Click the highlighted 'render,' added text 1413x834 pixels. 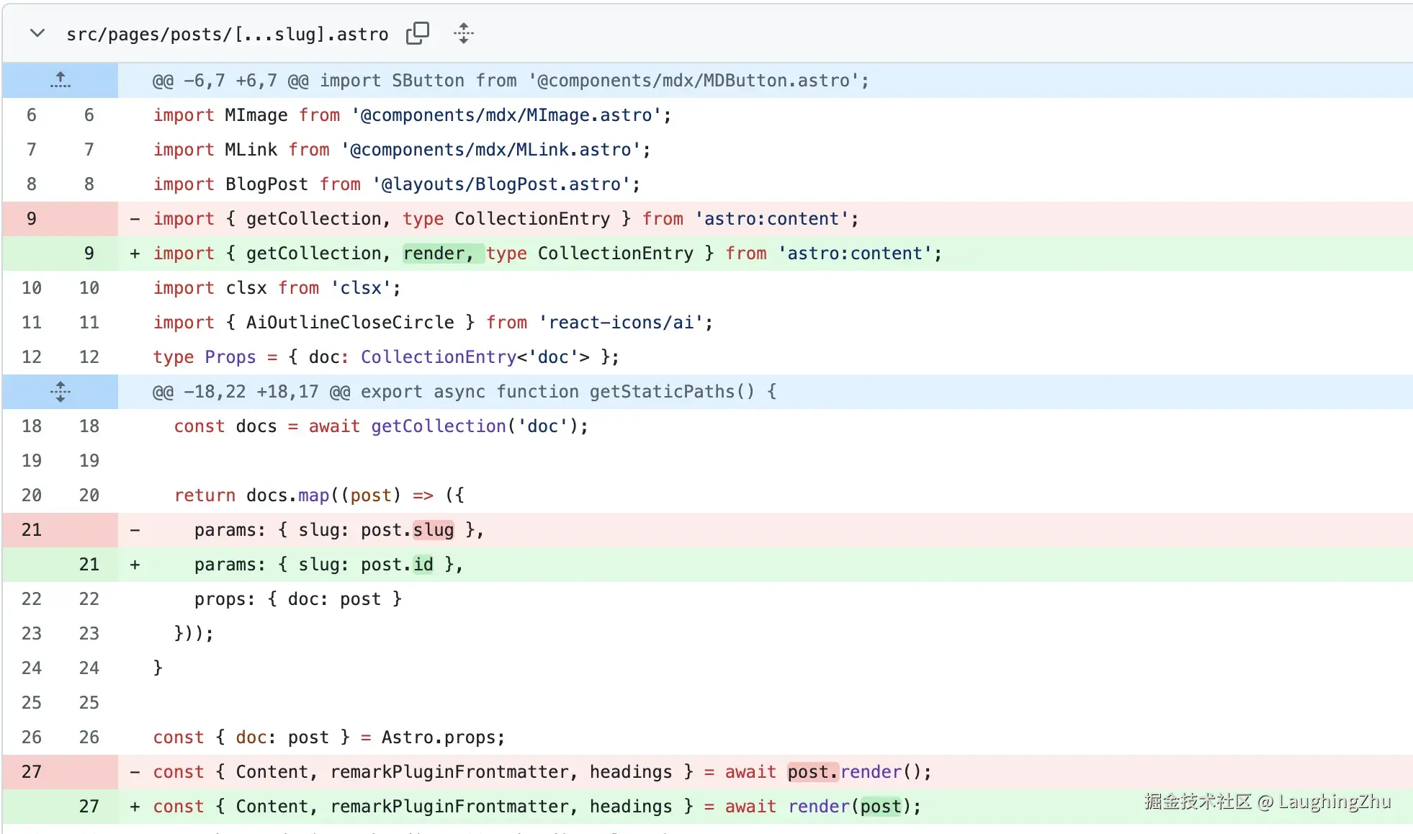click(438, 253)
